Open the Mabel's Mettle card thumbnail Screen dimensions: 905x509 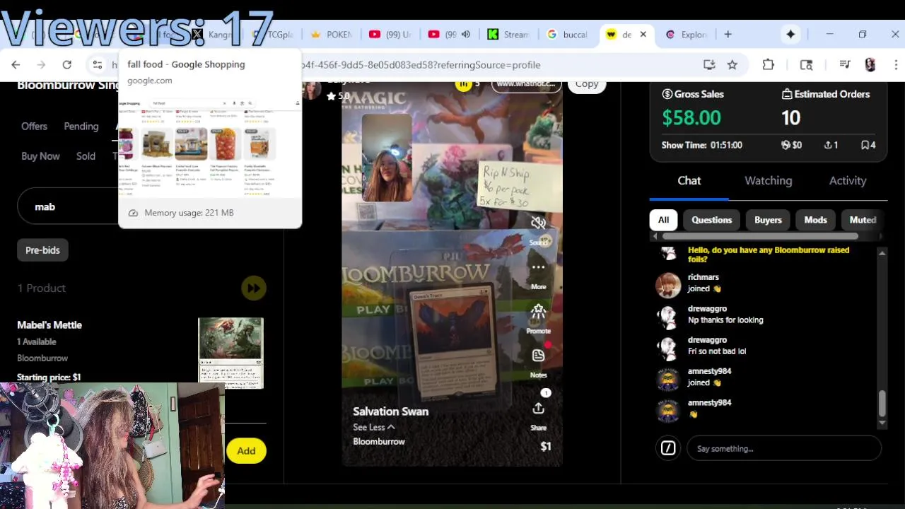[230, 353]
